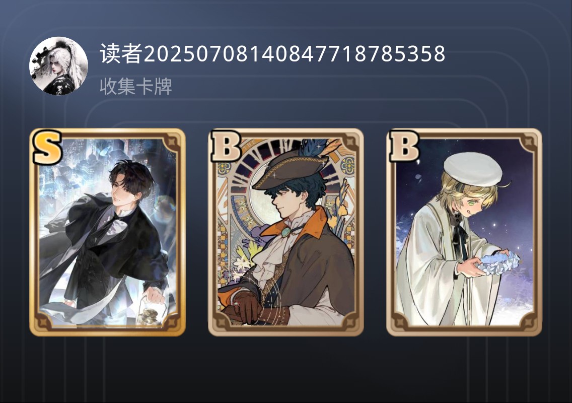Open the B-rank card with white beret boy

point(464,232)
